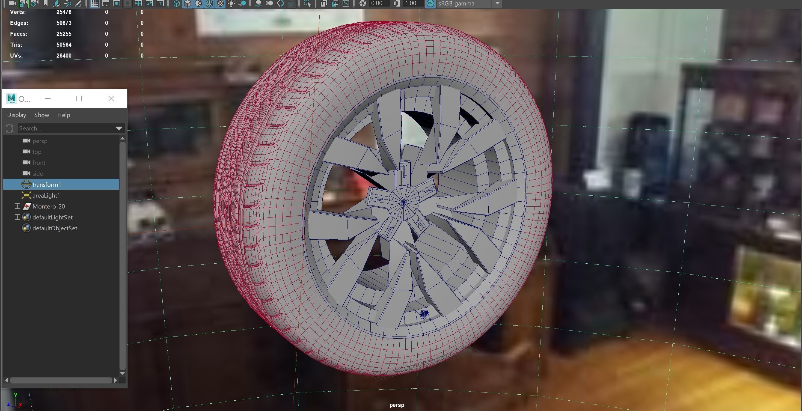
Task: Open Camera Attributes gear-camera icon
Action: pos(34,4)
